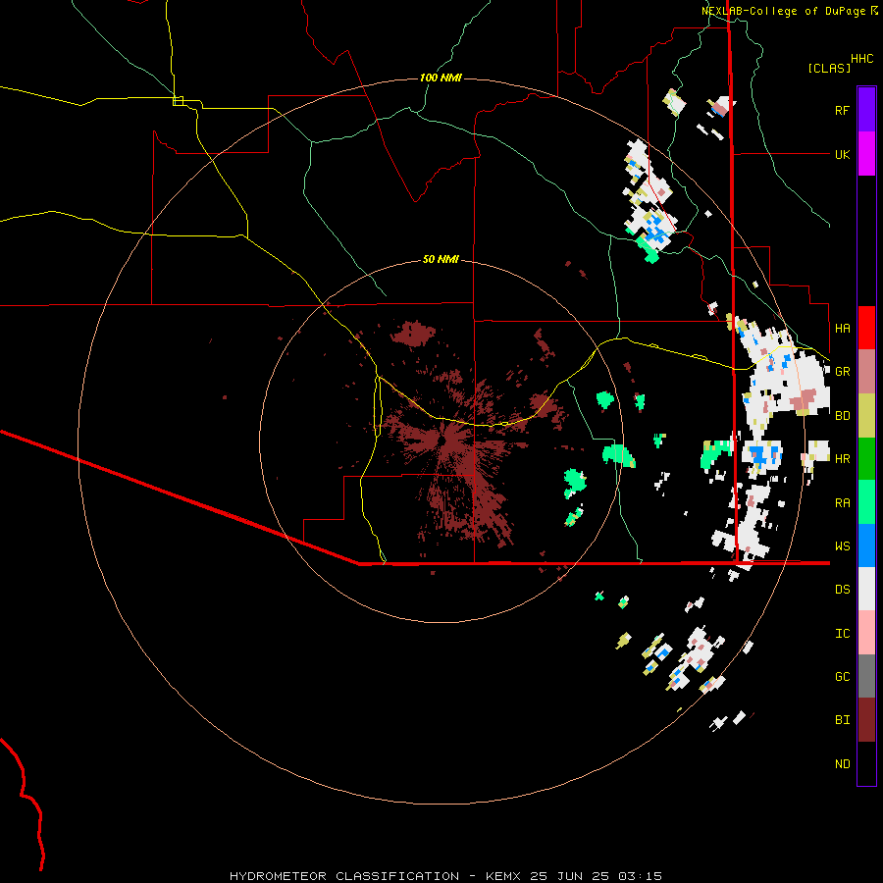Select the red HA color swatch
The image size is (883, 883).
click(866, 328)
